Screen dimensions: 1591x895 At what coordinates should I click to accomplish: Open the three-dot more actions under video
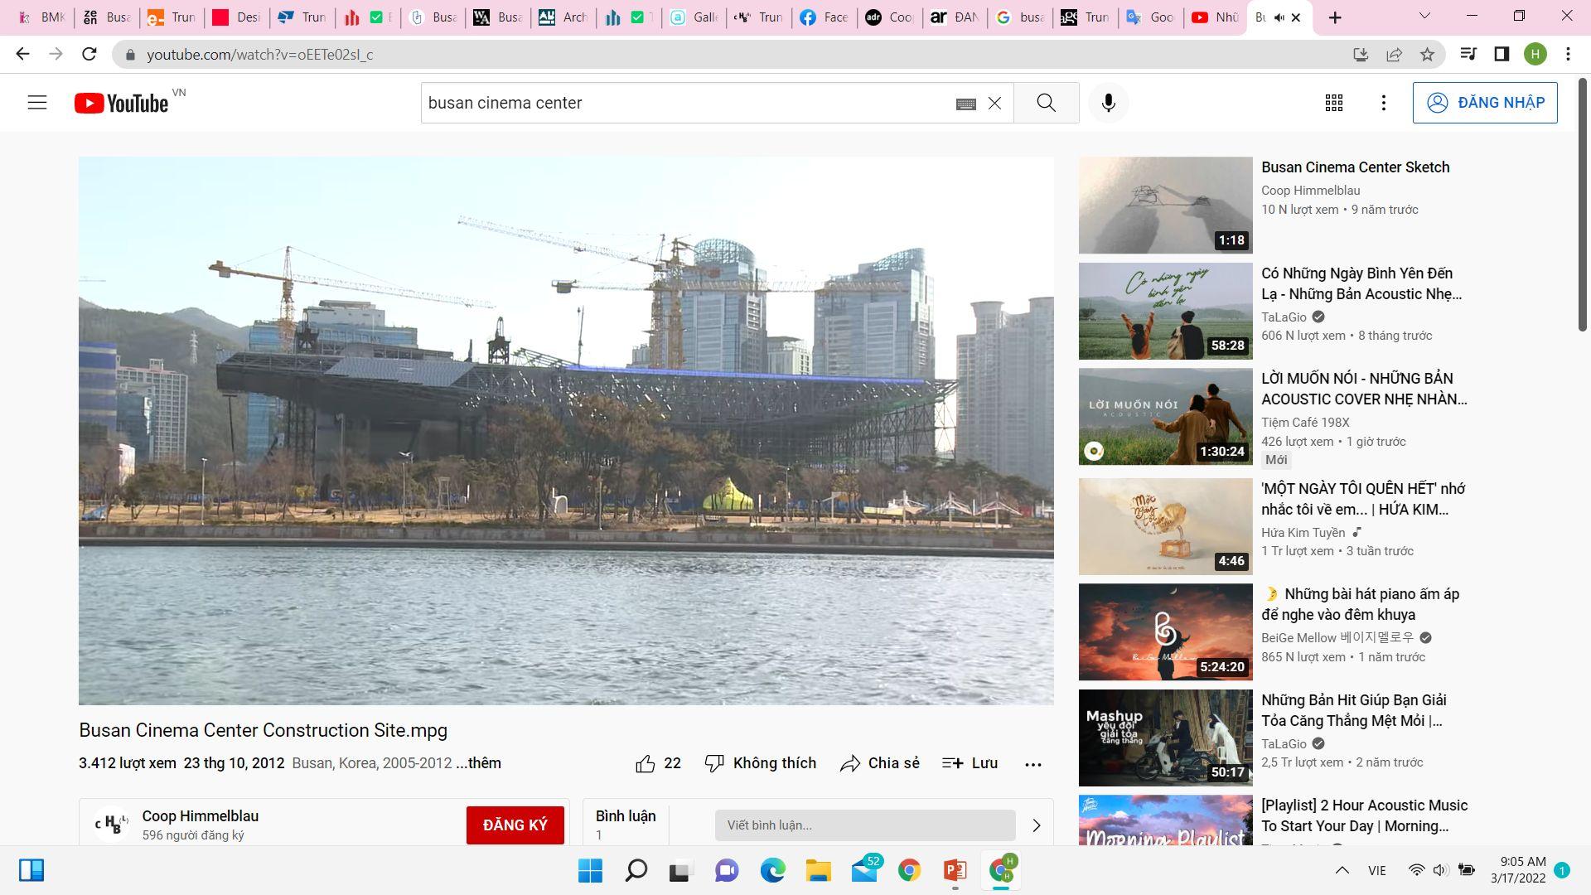1032,764
